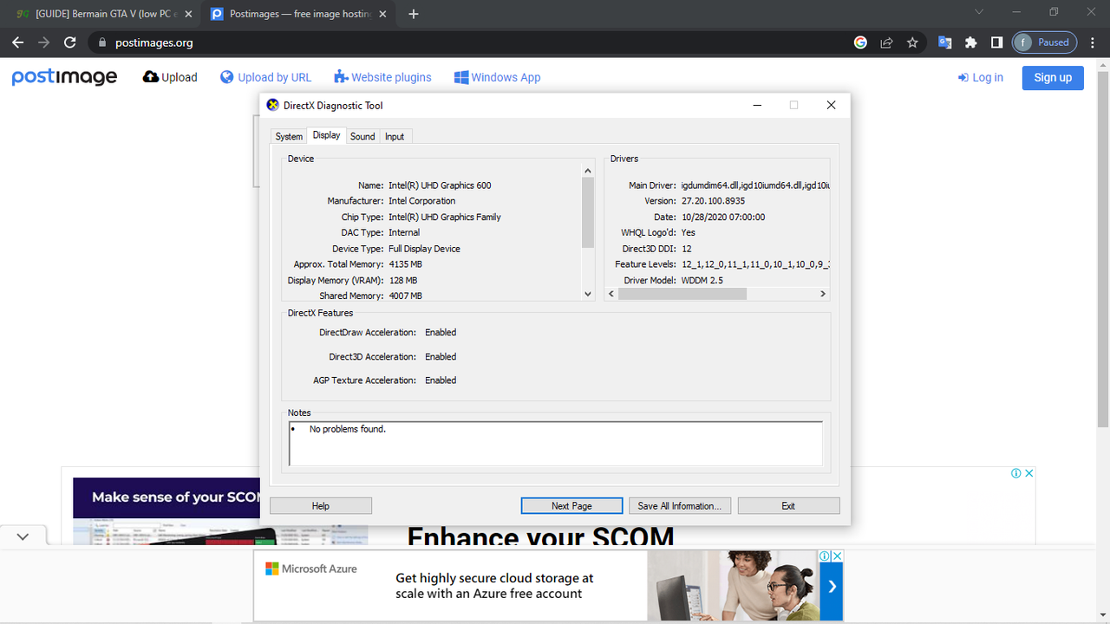This screenshot has height=624, width=1110.
Task: Close the GTA V guide tab
Action: [x=188, y=14]
